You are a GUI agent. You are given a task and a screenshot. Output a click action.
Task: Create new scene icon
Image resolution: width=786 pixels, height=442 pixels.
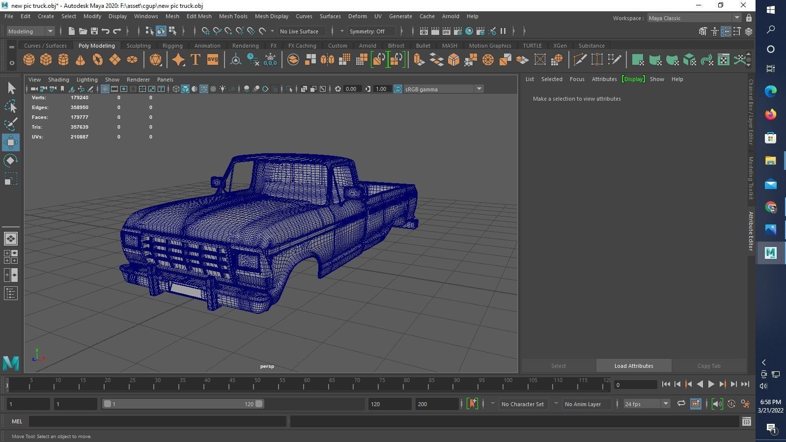pyautogui.click(x=71, y=31)
